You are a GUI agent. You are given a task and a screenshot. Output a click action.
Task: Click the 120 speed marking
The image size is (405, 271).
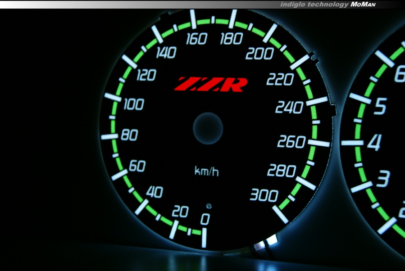(146, 75)
